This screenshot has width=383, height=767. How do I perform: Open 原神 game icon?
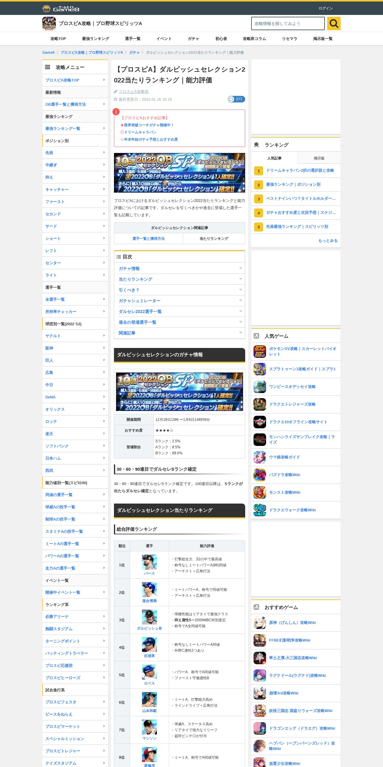[260, 623]
